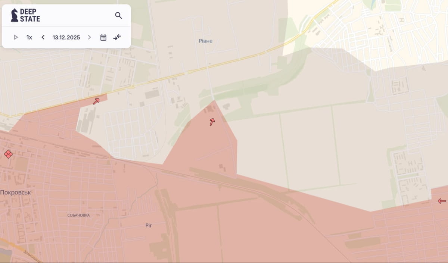Screen dimensions: 448x263
Task: Click the DeepState chess knight logo
Action: [15, 15]
